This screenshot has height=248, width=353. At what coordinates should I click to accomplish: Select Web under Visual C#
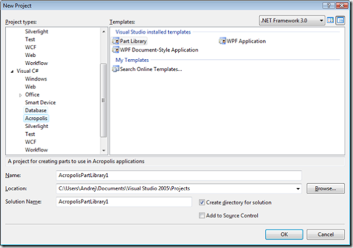pyautogui.click(x=30, y=87)
